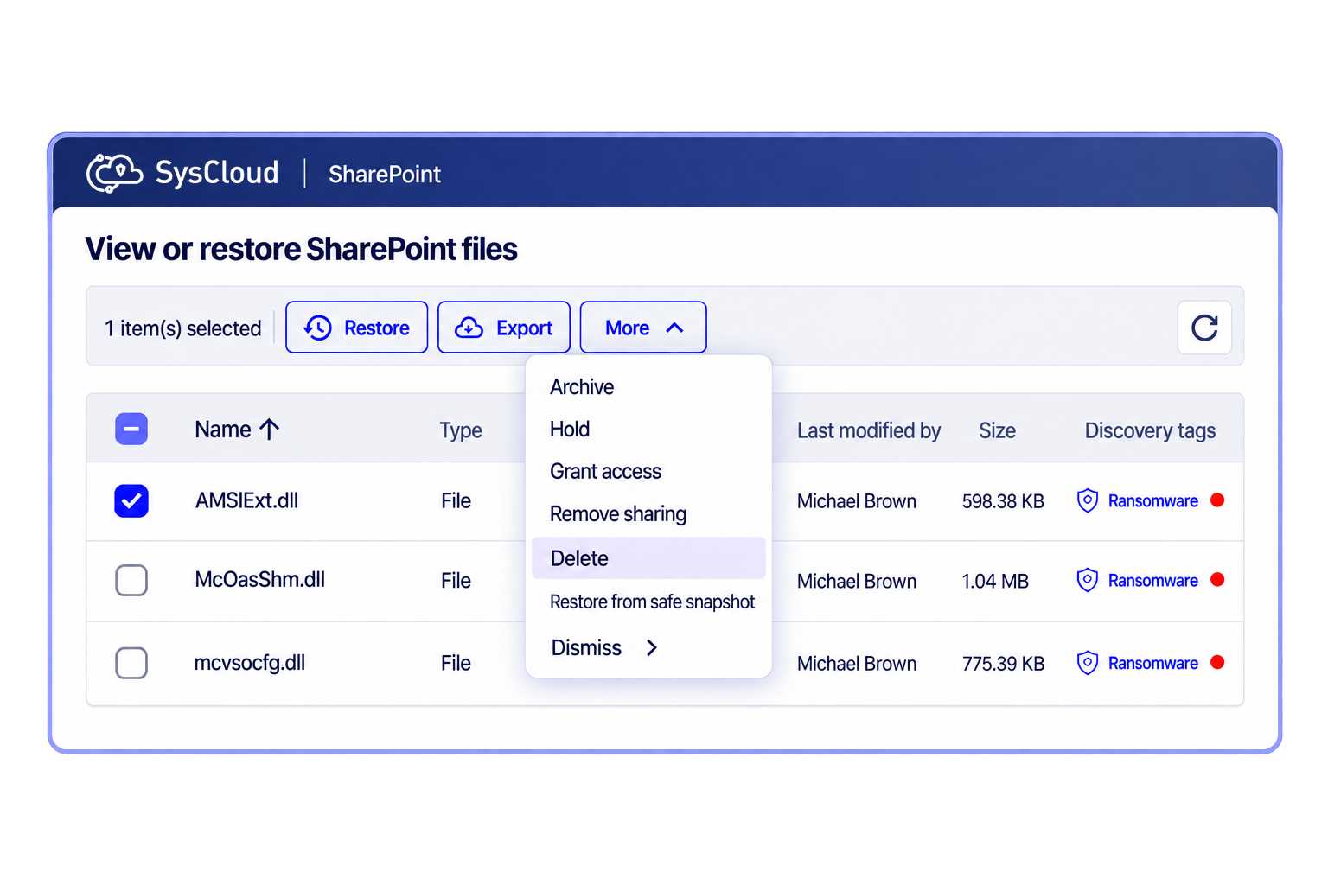Click the file name mcvsocfg.dll
1328x885 pixels.
pyautogui.click(x=250, y=663)
